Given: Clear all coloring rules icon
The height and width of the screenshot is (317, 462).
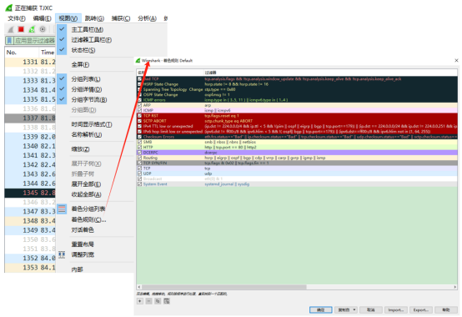Looking at the screenshot, I should pos(167,301).
